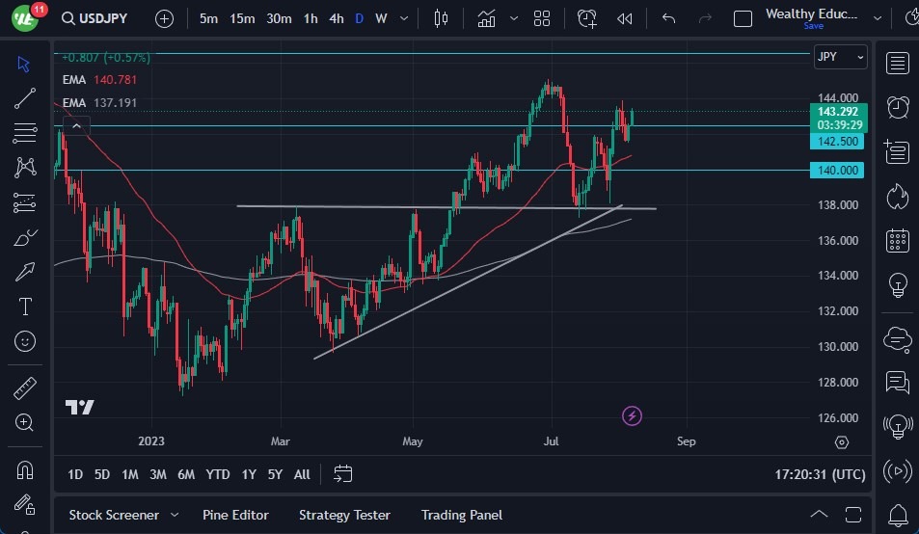Set the range to 6M
This screenshot has height=534, width=919.
coord(186,474)
